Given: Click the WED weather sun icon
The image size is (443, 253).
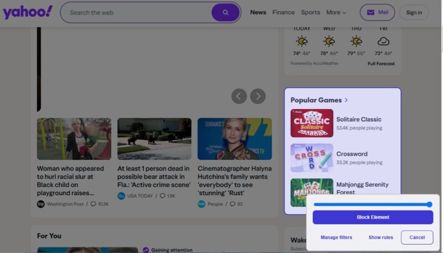Looking at the screenshot, I should [x=329, y=41].
